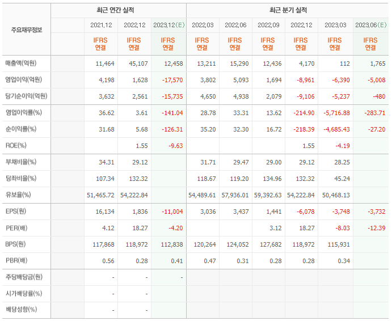Click the 최근 연간 실적 header
Viewport: 392px width, 321px height.
coord(115,10)
